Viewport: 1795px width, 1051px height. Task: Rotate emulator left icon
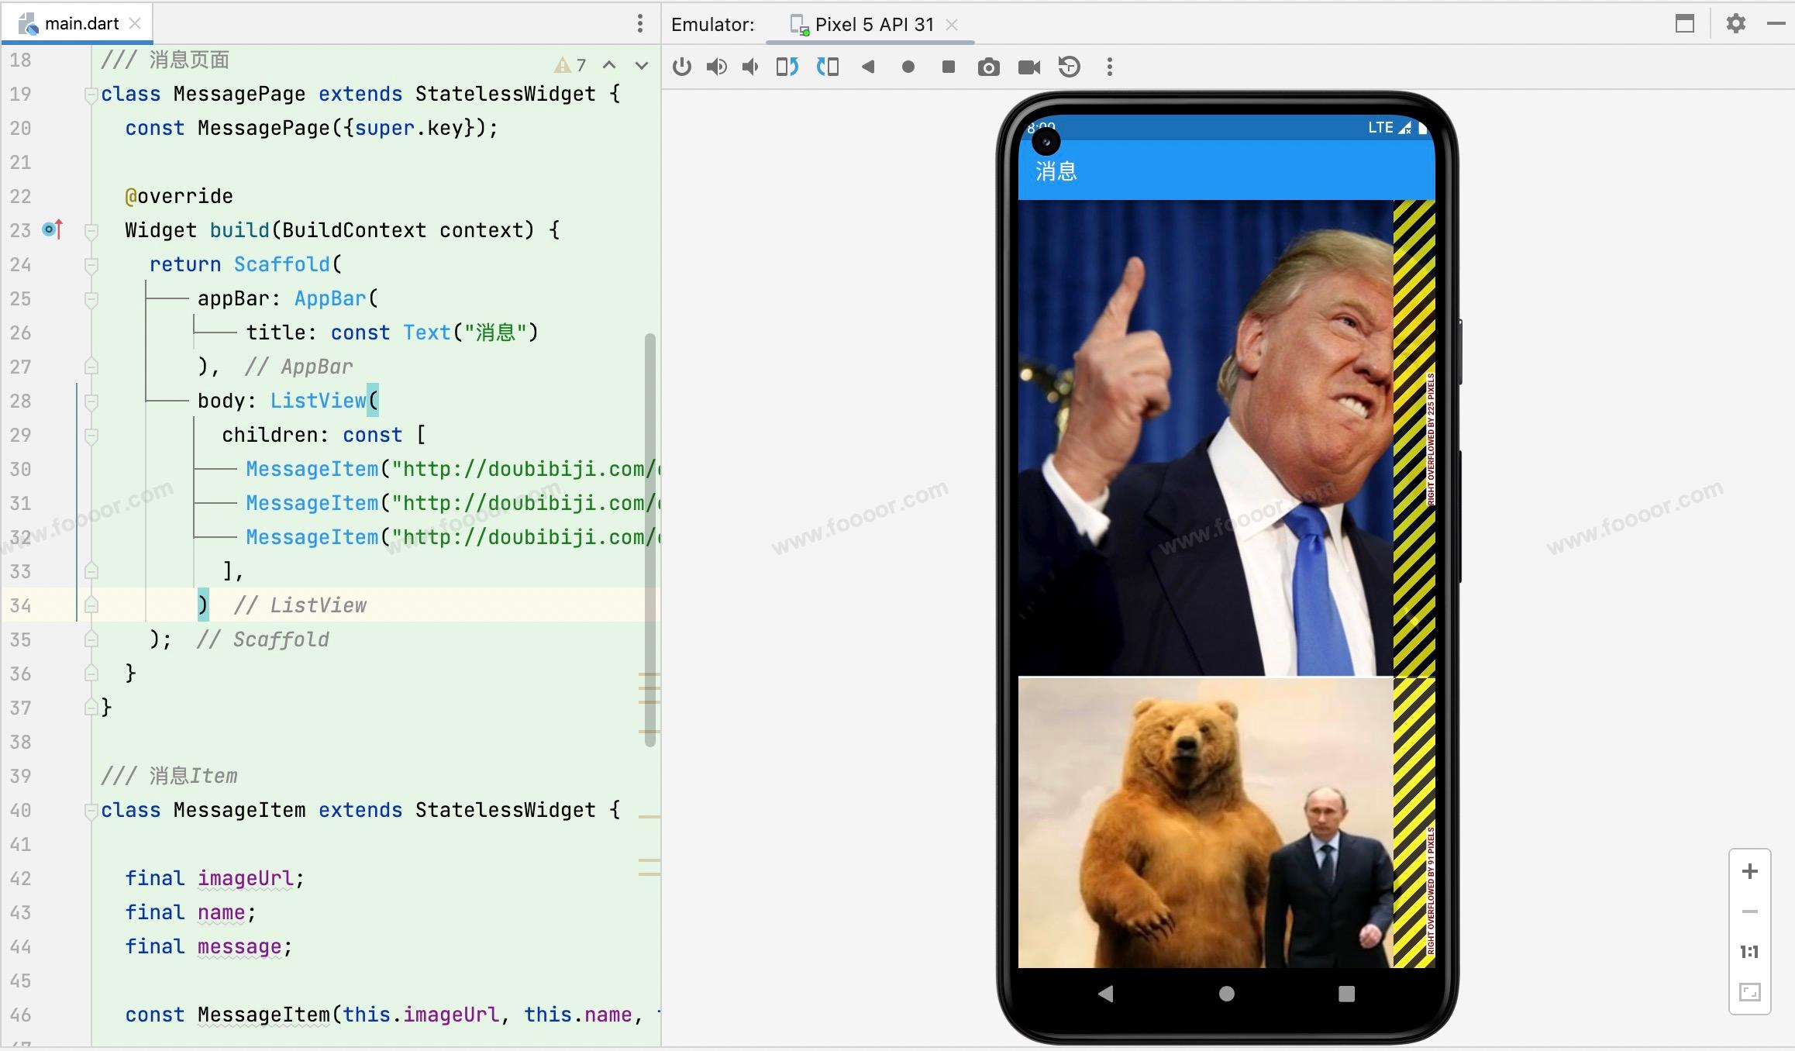pyautogui.click(x=787, y=67)
